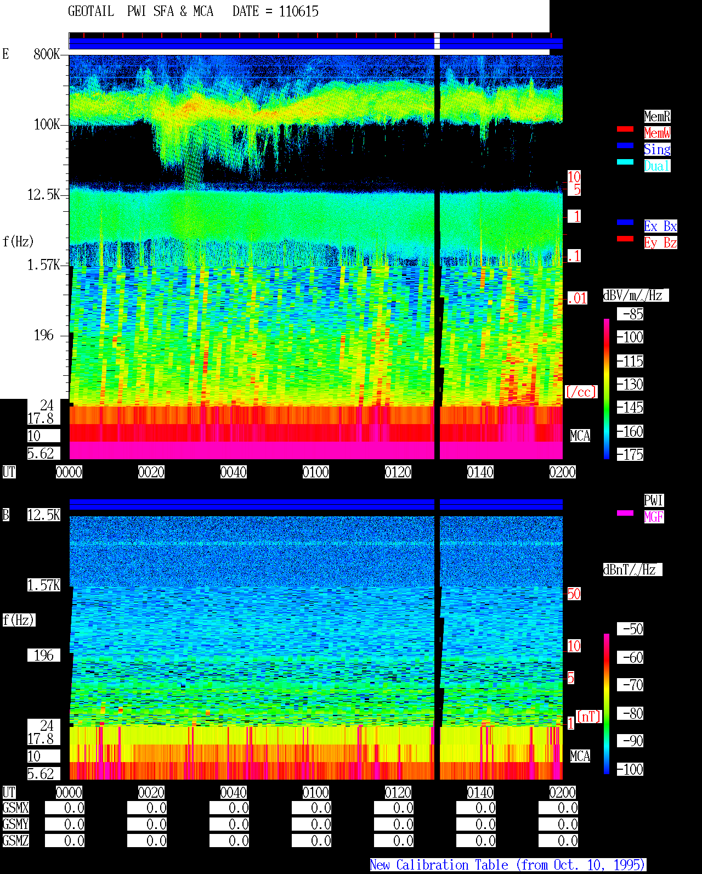702x874 pixels.
Task: Click the GSMZ value under 0200
Action: 558,841
